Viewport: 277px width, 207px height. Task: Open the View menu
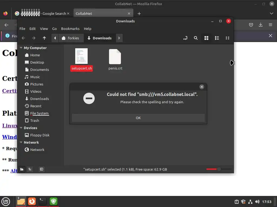click(44, 29)
